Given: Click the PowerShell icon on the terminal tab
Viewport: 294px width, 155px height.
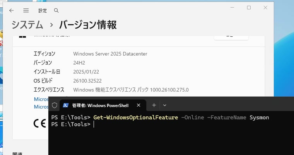Looking at the screenshot, I should pos(66,106).
